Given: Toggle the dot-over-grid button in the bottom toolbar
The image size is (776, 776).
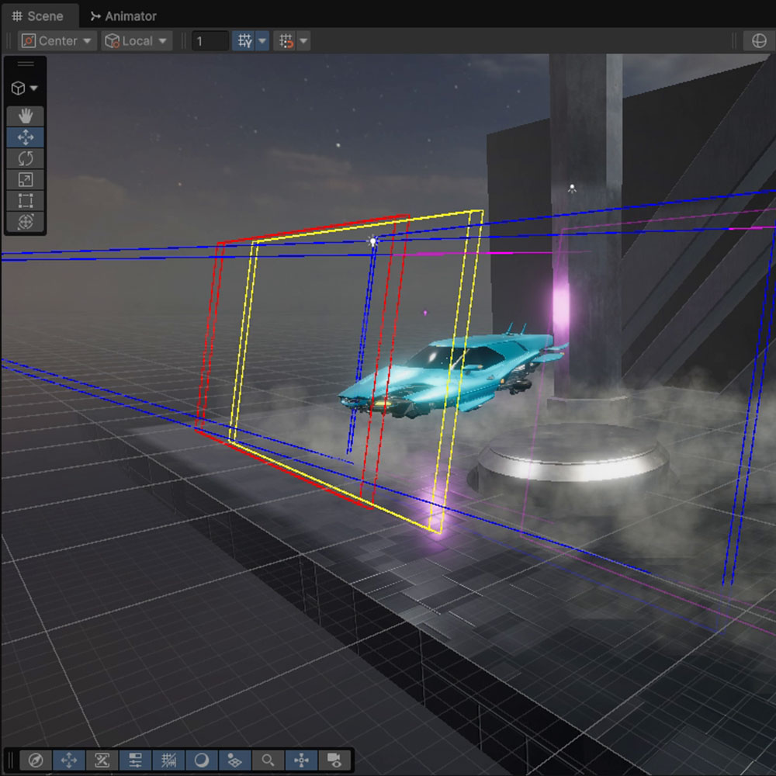Looking at the screenshot, I should pos(234,760).
